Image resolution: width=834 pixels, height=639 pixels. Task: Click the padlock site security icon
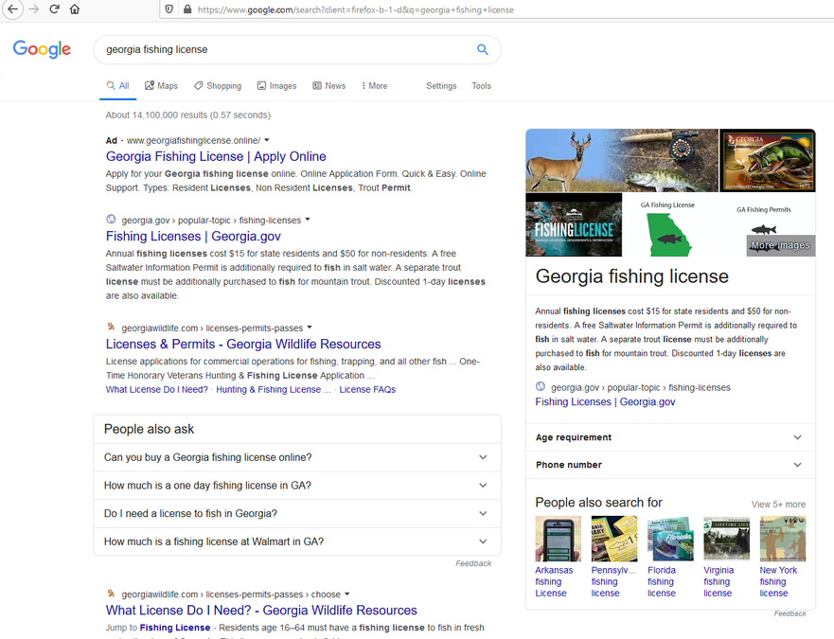[x=187, y=9]
